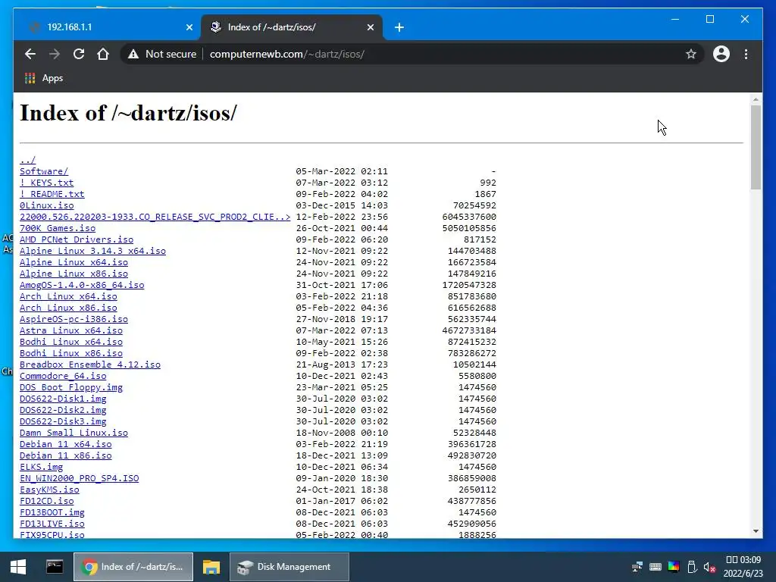This screenshot has height=582, width=776.
Task: Click the keyboard tray icon
Action: 656,567
